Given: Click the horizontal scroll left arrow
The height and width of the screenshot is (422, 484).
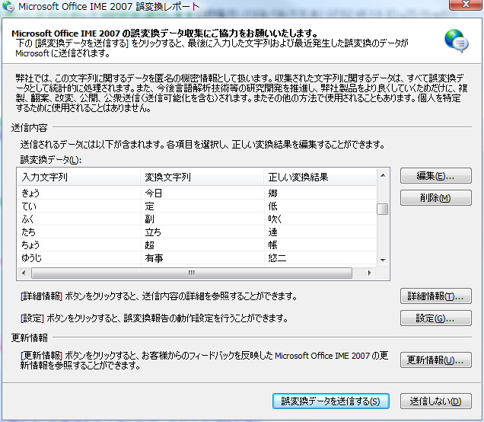Looking at the screenshot, I should pos(24,273).
